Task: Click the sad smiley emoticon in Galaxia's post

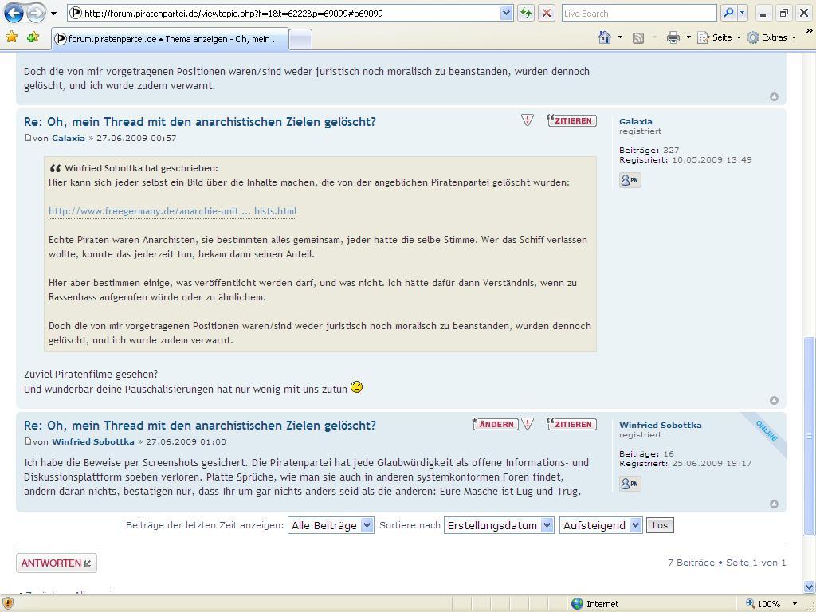Action: coord(356,387)
